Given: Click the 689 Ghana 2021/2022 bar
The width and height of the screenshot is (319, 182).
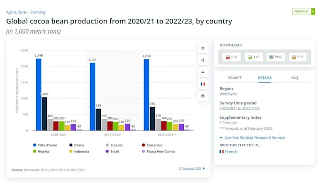Looking at the screenshot, I should click(x=98, y=120).
